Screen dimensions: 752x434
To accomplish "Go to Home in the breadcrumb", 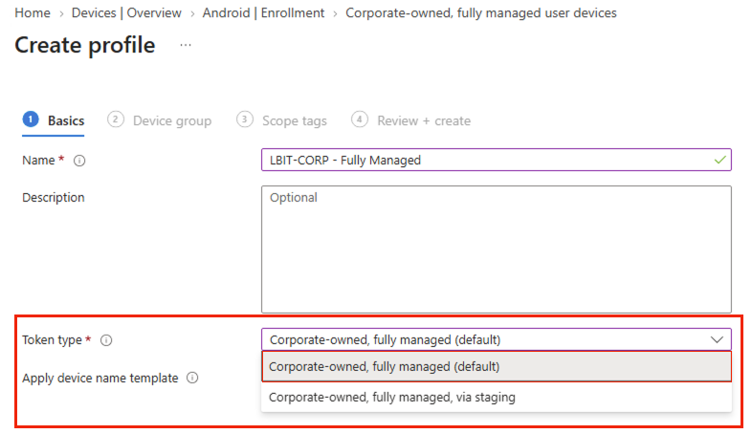I will (x=33, y=13).
